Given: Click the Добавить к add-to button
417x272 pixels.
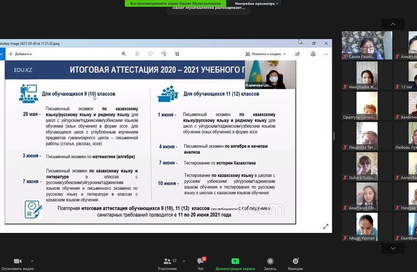Looking at the screenshot, I should [x=20, y=54].
